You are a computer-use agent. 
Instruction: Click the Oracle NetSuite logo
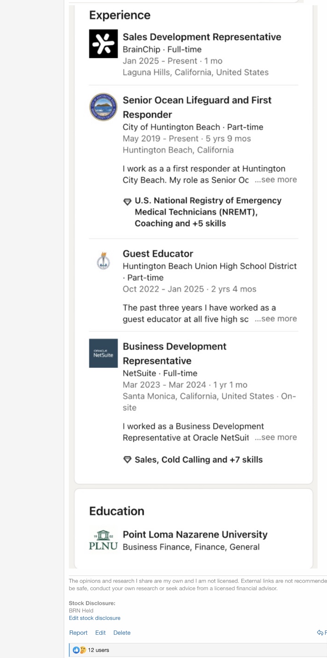point(103,353)
